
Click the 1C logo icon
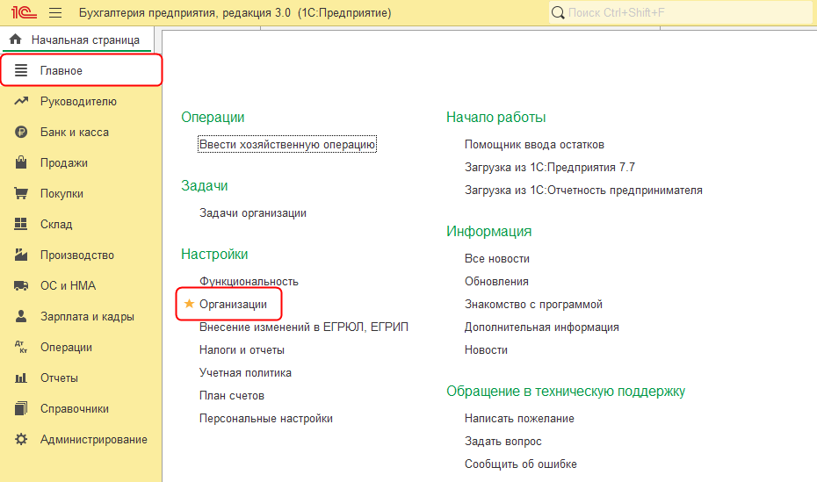point(24,12)
